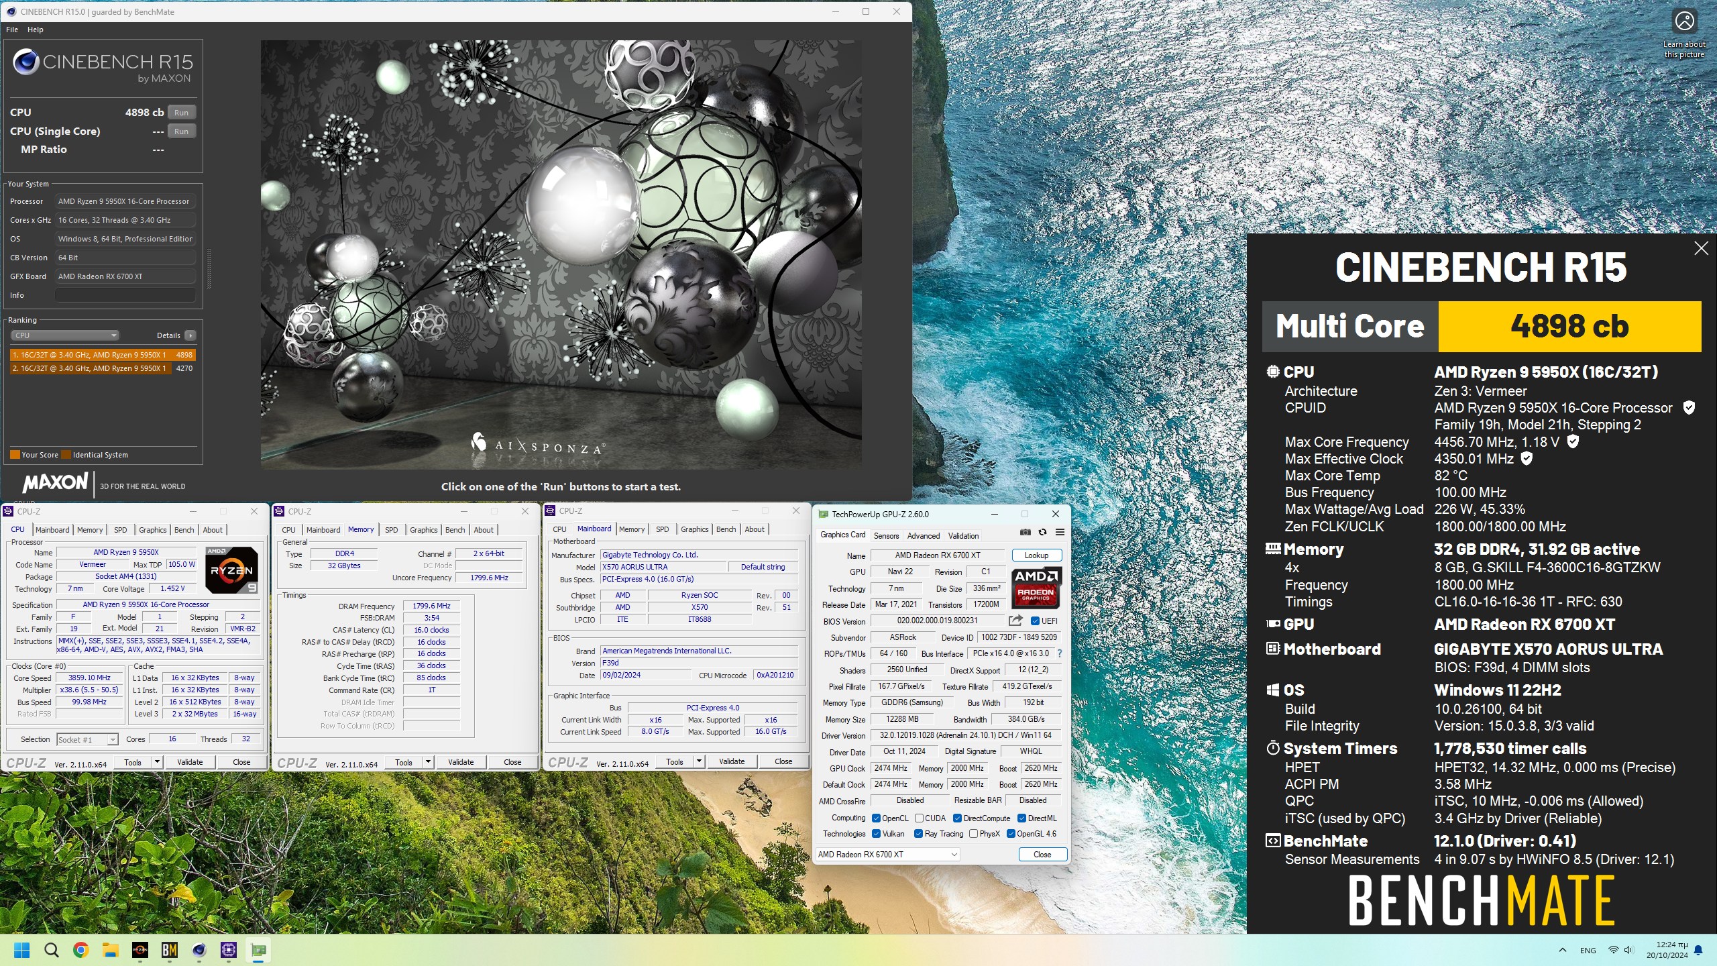Open File Explorer from the taskbar

[110, 950]
